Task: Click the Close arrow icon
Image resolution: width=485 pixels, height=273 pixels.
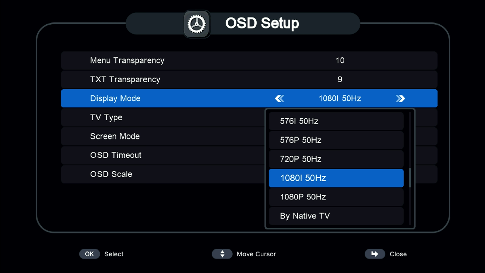Action: (x=375, y=254)
